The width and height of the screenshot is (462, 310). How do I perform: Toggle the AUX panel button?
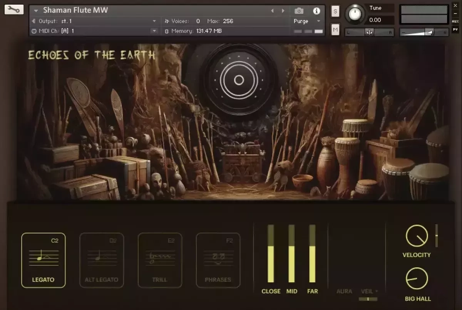[455, 22]
